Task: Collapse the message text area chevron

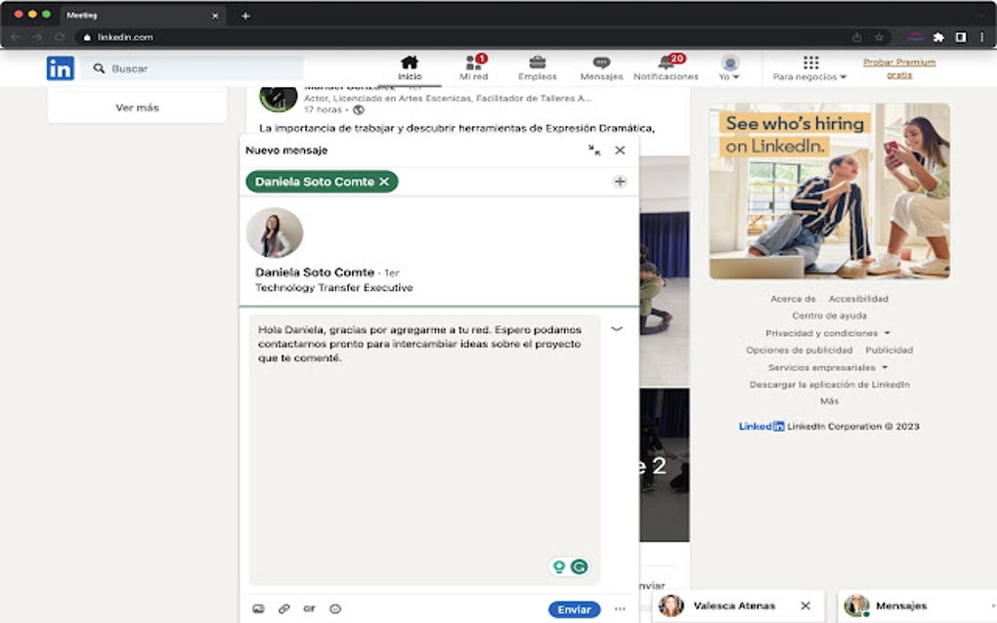Action: pyautogui.click(x=617, y=329)
